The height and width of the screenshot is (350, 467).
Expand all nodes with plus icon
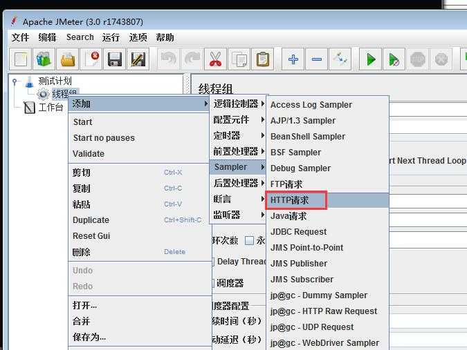point(293,59)
